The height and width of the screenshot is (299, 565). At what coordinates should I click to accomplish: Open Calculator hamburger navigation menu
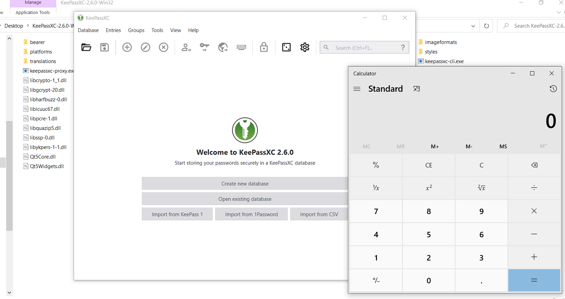click(x=357, y=89)
